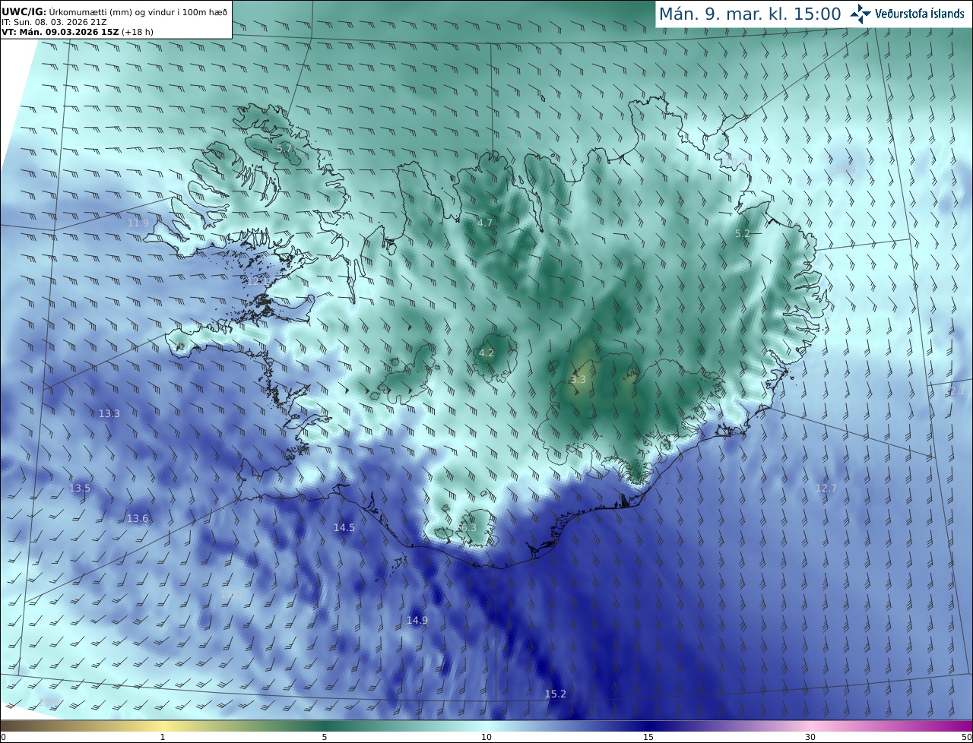Viewport: 973px width, 743px height.
Task: Select the UWC/IG Úrkomumætti map title text
Action: pos(114,11)
